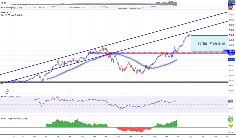Image resolution: width=236 pixels, height=139 pixels.
Task: Select the 57.87 RSI value tag
Action: 231,101
